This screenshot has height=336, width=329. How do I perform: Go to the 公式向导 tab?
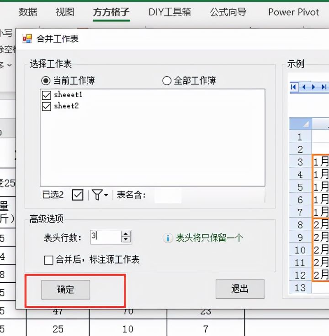click(228, 12)
